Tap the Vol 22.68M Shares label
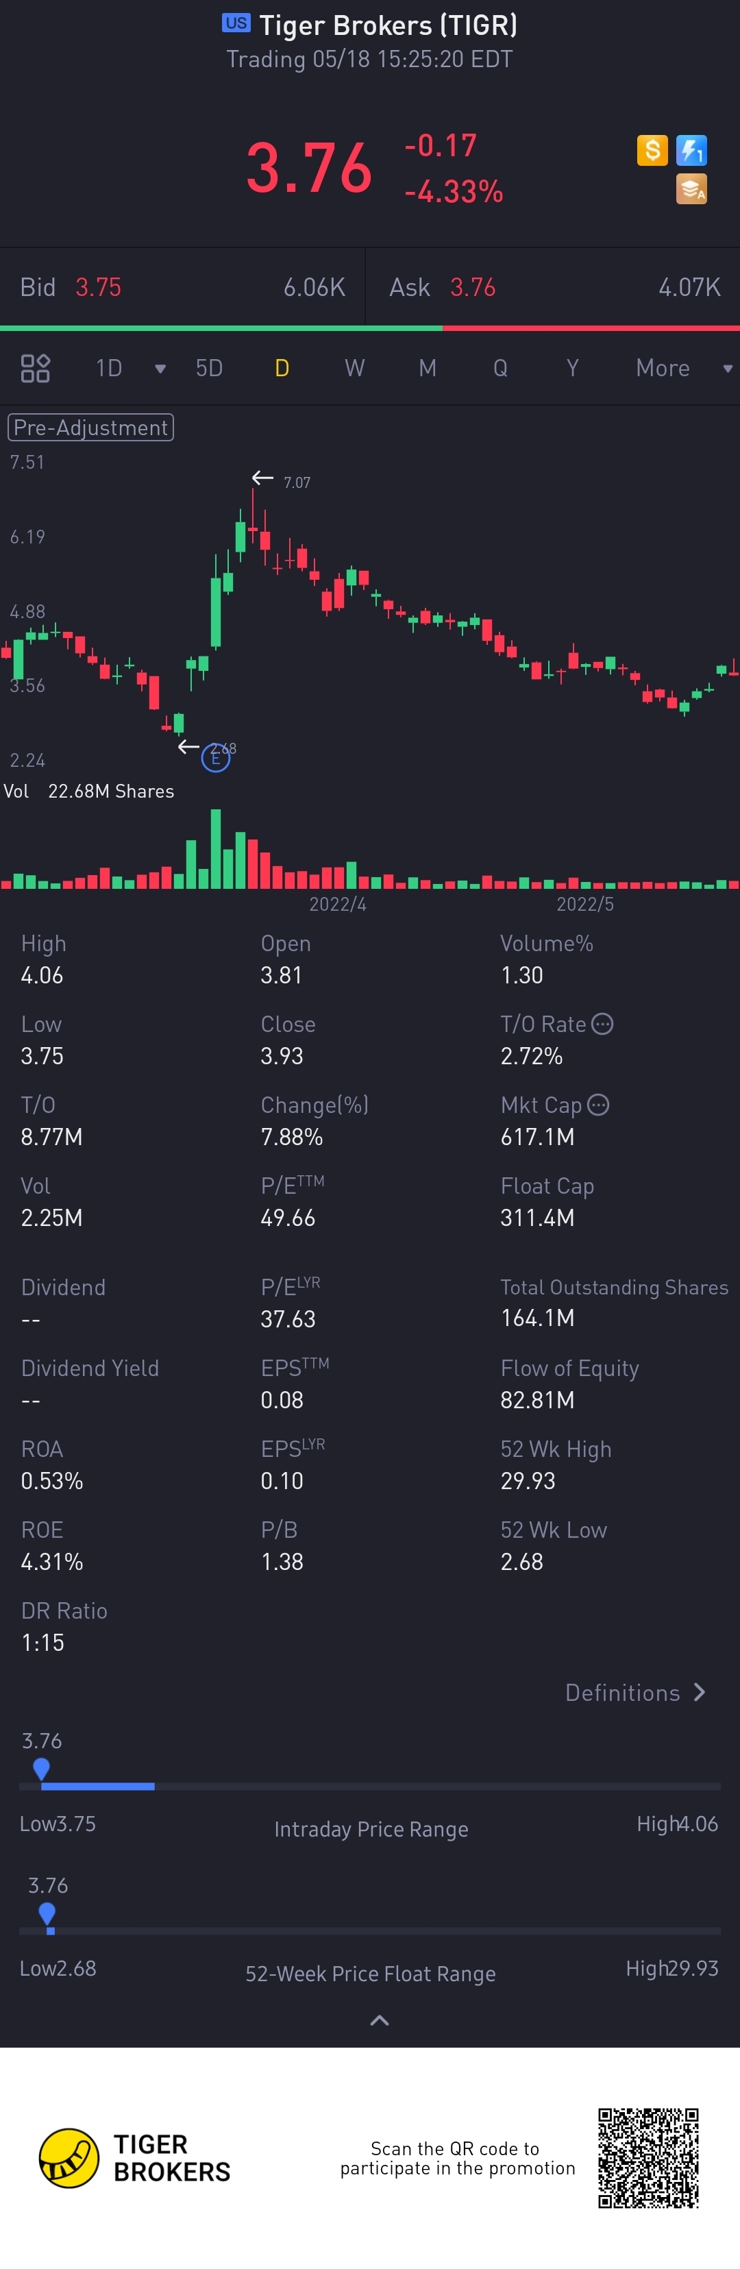 pos(89,791)
